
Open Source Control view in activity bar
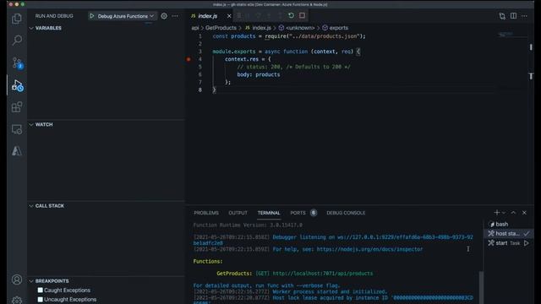[x=17, y=63]
